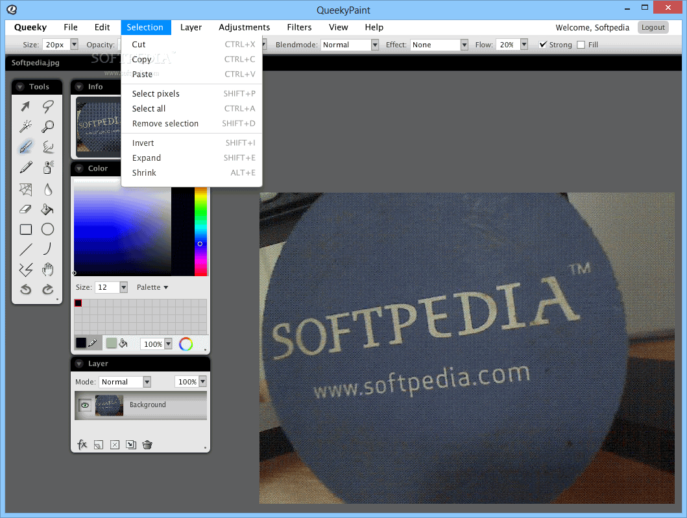The height and width of the screenshot is (518, 687).
Task: Select the paint bucket fill tool
Action: [x=48, y=209]
